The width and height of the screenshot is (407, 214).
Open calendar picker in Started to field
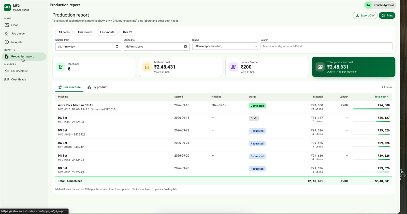click(x=185, y=46)
